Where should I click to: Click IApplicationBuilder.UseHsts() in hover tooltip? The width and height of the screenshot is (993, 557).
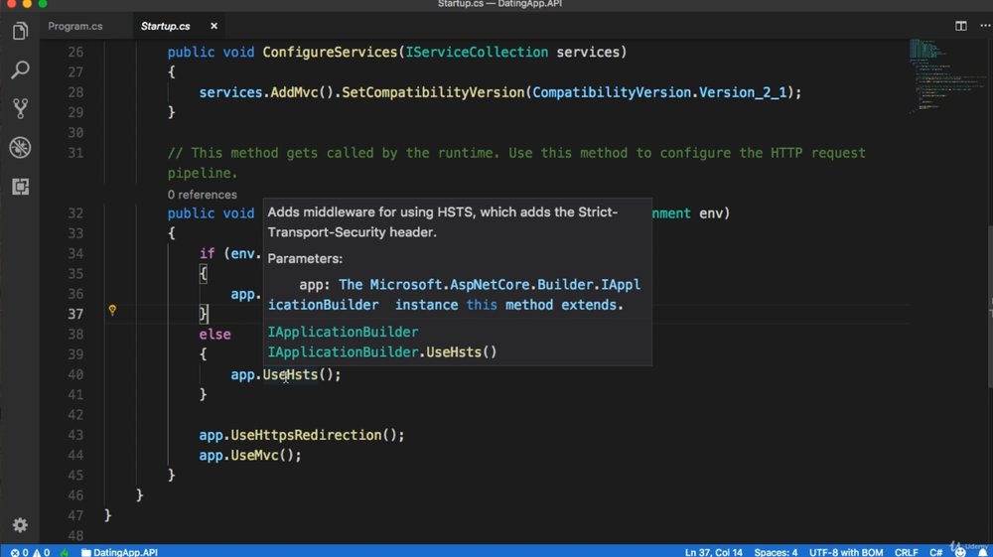[382, 351]
